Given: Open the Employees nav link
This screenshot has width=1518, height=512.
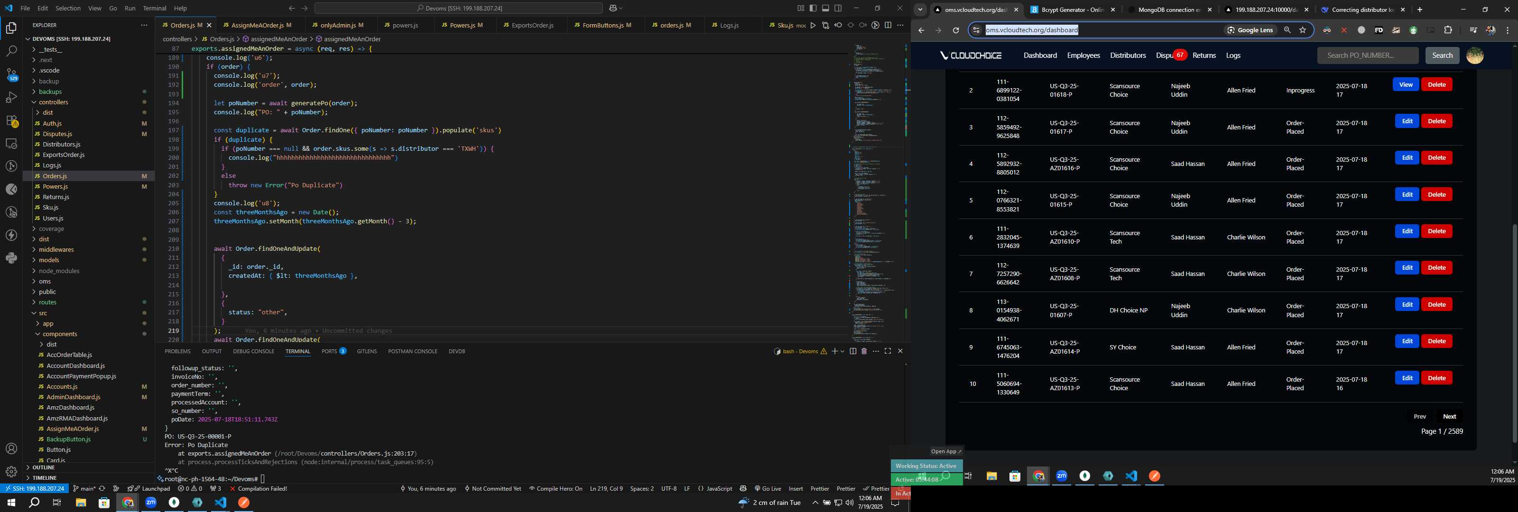Looking at the screenshot, I should point(1083,55).
